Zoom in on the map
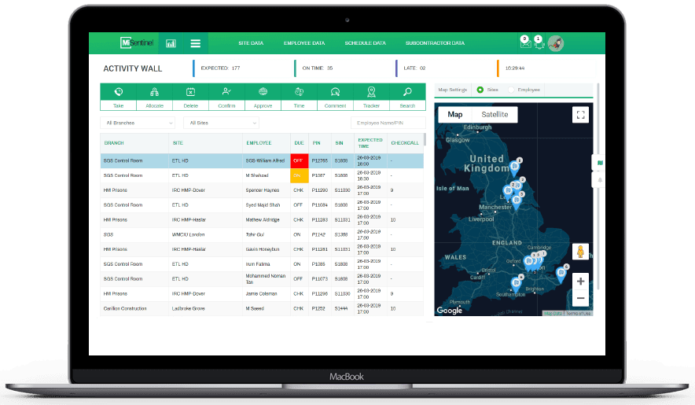The width and height of the screenshot is (695, 405). coord(581,282)
